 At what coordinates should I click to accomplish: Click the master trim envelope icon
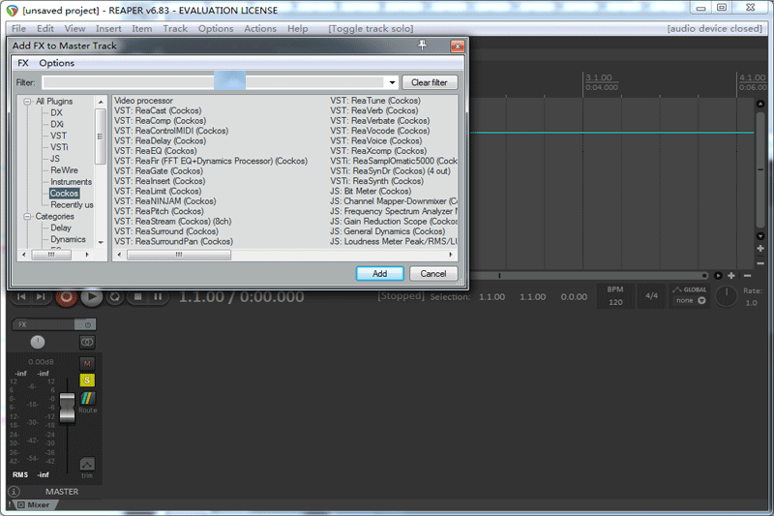87,466
